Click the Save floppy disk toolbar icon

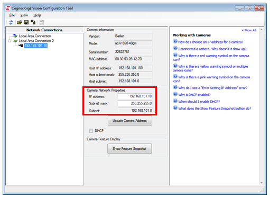coord(26,22)
